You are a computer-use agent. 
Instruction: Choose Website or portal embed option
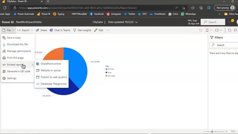coord(52,70)
